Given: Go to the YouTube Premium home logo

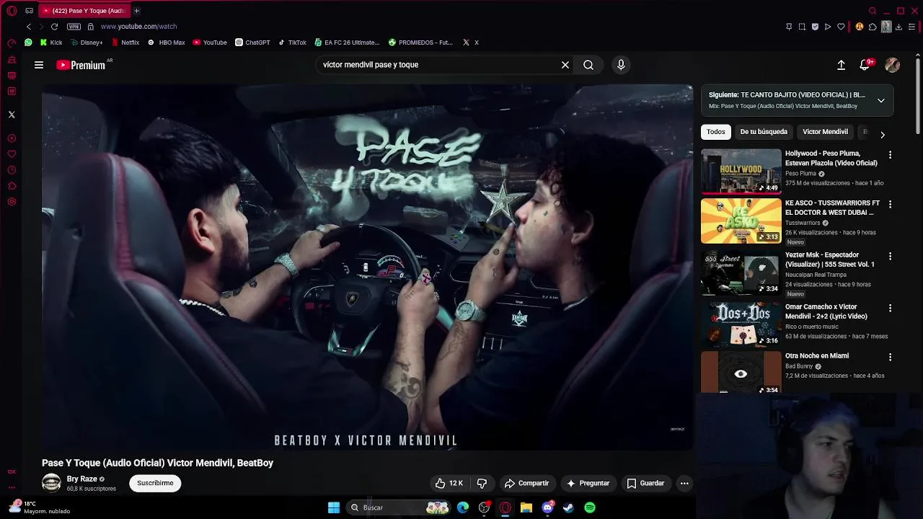Looking at the screenshot, I should point(81,65).
